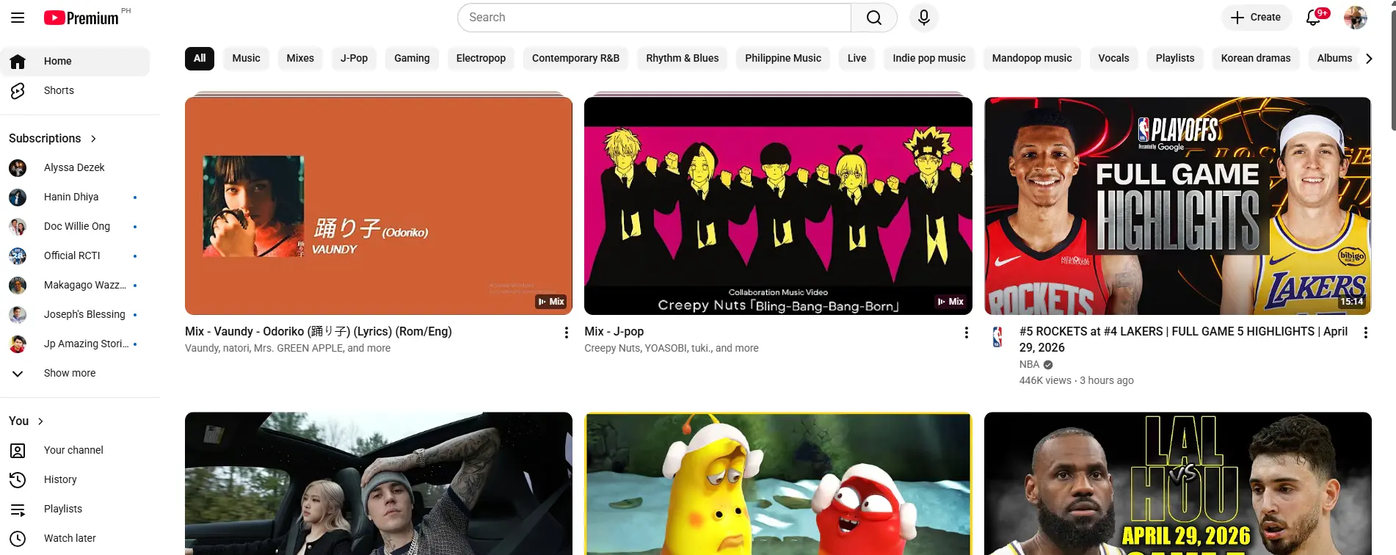Open Doc Willie Ong channel
The height and width of the screenshot is (555, 1396).
(x=75, y=226)
